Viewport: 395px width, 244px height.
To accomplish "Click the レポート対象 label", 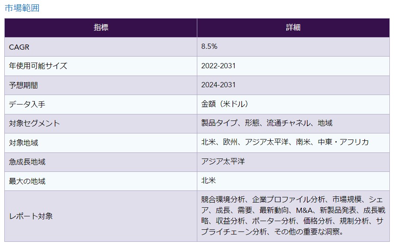I will (x=31, y=216).
